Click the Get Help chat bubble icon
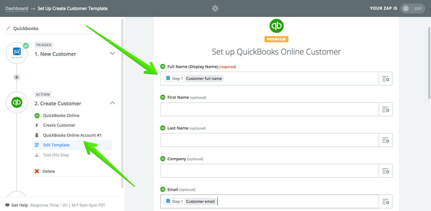Screen dimensions: 431x211 7,205
